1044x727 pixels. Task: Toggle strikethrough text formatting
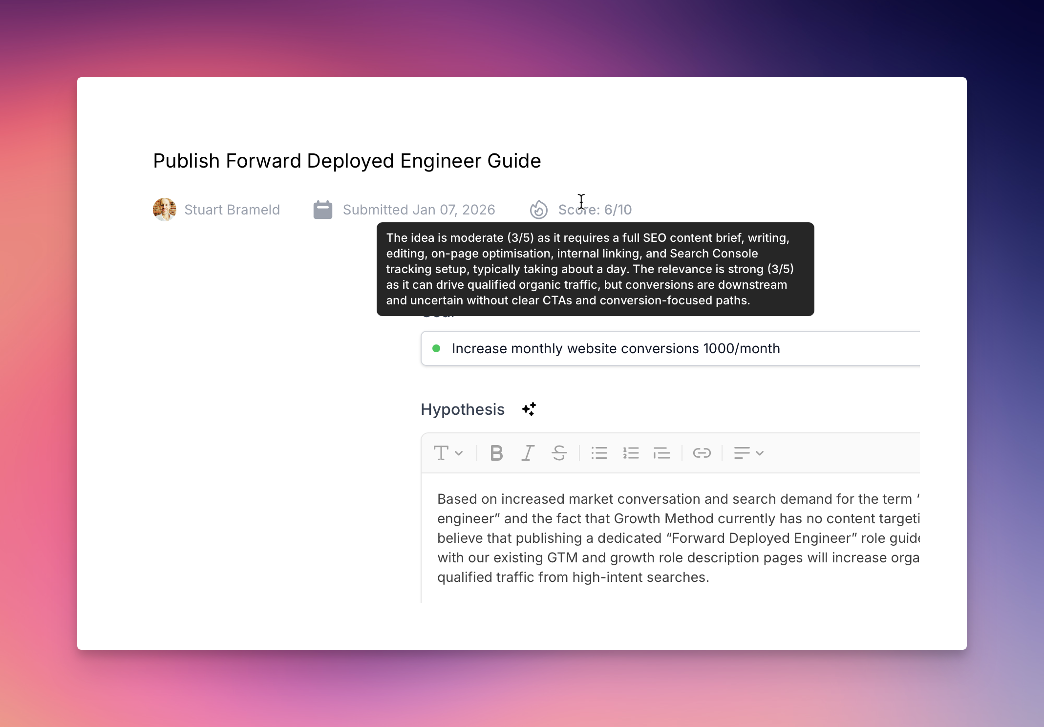pos(559,453)
